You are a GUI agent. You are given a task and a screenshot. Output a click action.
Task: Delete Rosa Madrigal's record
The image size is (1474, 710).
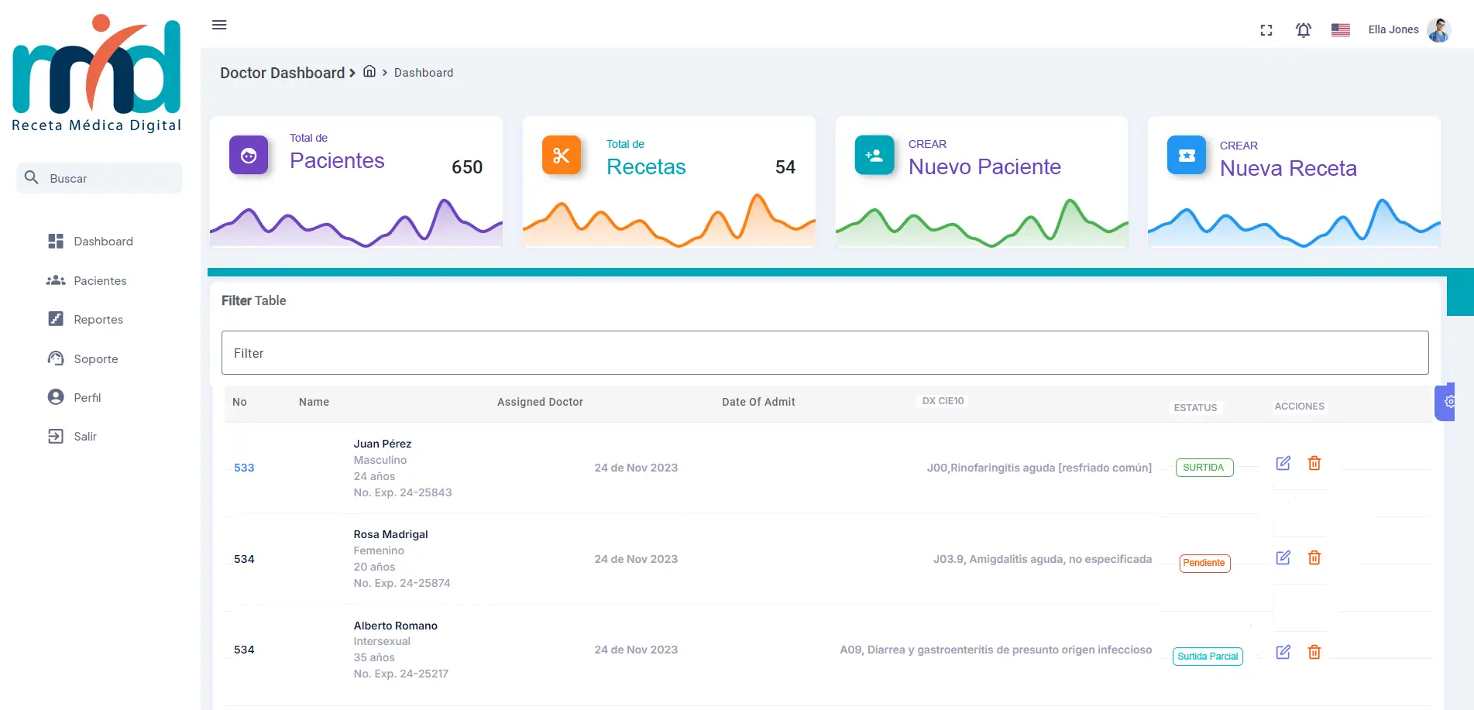coord(1314,557)
